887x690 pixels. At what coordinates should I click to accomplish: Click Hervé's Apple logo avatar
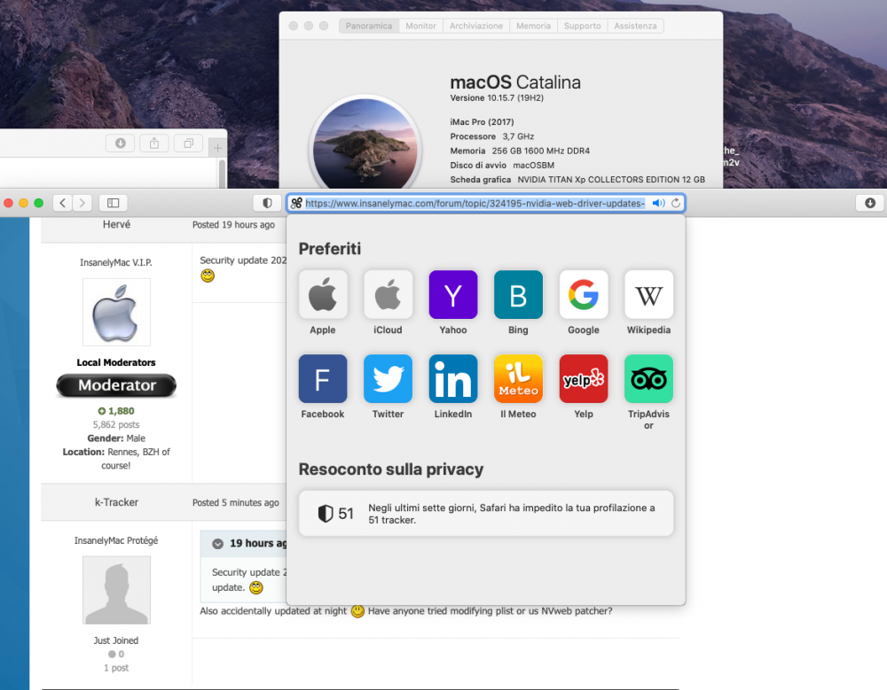click(116, 312)
